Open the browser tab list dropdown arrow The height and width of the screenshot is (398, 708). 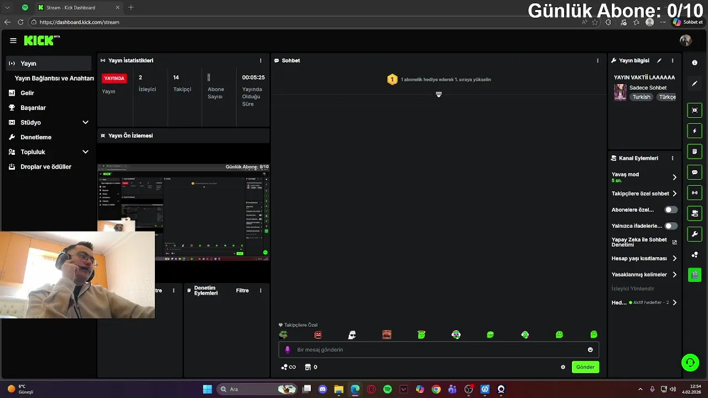coord(7,8)
